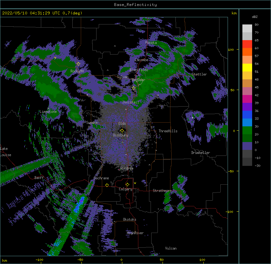271x264 pixels.
Task: Select the purple 36-39 dBZ legend swatch
Action: [x=247, y=107]
